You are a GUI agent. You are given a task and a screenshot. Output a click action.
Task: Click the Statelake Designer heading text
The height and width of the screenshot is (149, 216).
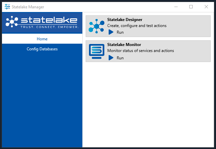point(125,20)
